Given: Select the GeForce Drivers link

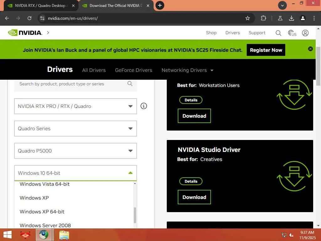Looking at the screenshot, I should point(134,70).
